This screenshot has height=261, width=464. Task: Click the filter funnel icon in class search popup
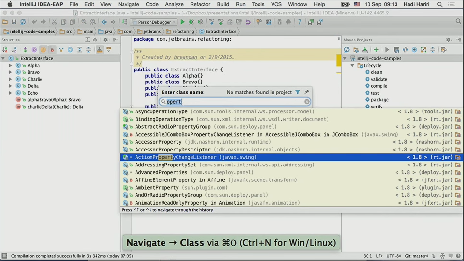click(298, 92)
